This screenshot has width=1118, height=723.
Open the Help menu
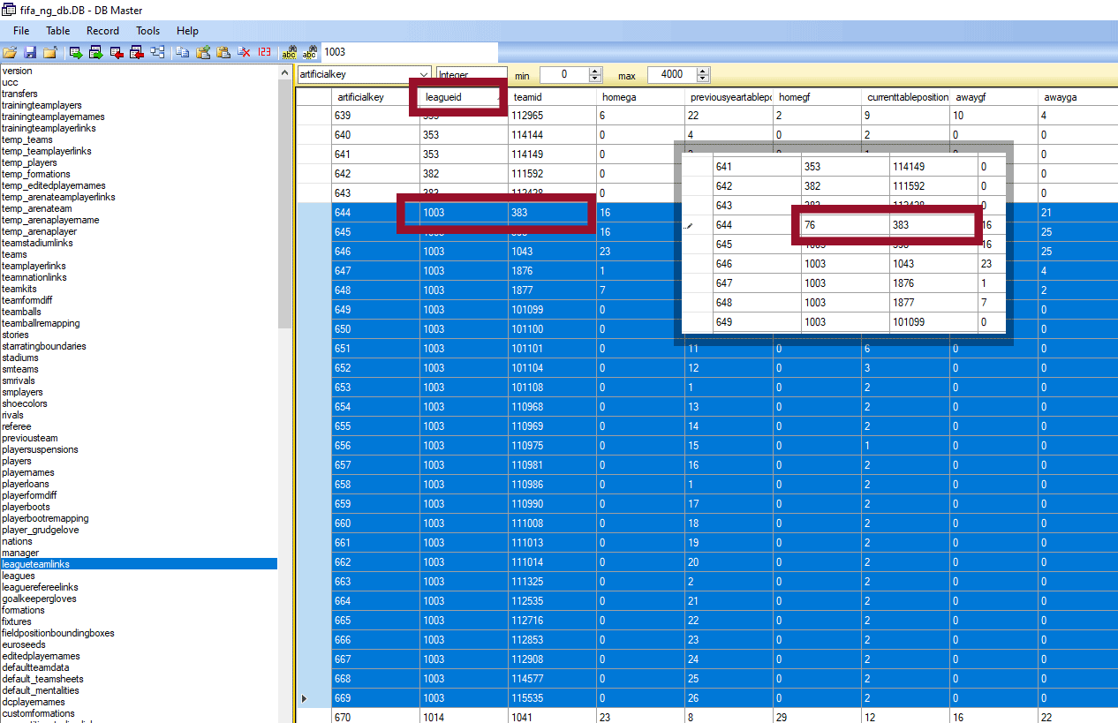pyautogui.click(x=187, y=31)
